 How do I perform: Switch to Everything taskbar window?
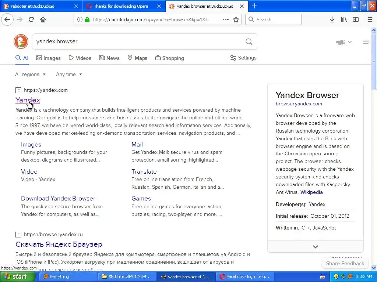click(68, 276)
